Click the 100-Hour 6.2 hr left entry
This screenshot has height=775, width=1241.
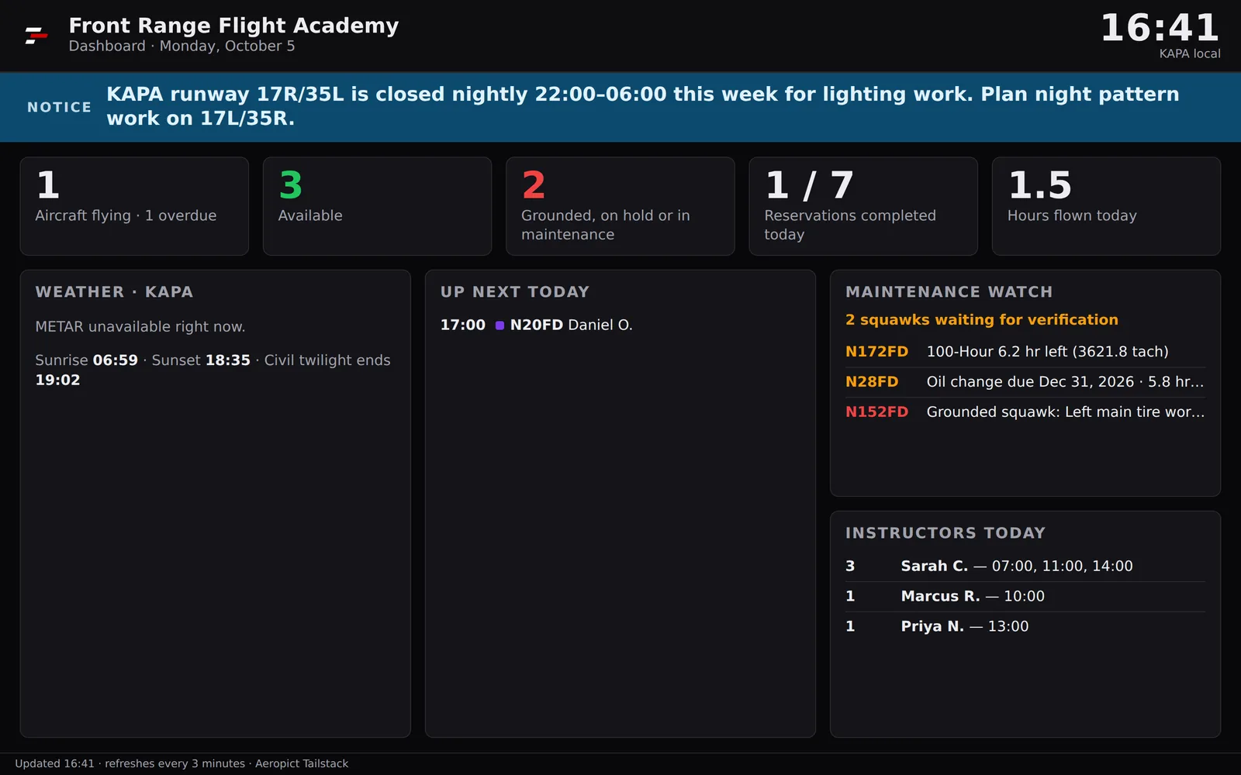tap(1047, 352)
